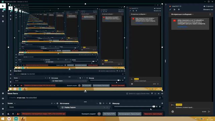Open the settings gear at sidebar bottom
Image resolution: width=215 pixels, height=121 pixels.
pos(3,114)
